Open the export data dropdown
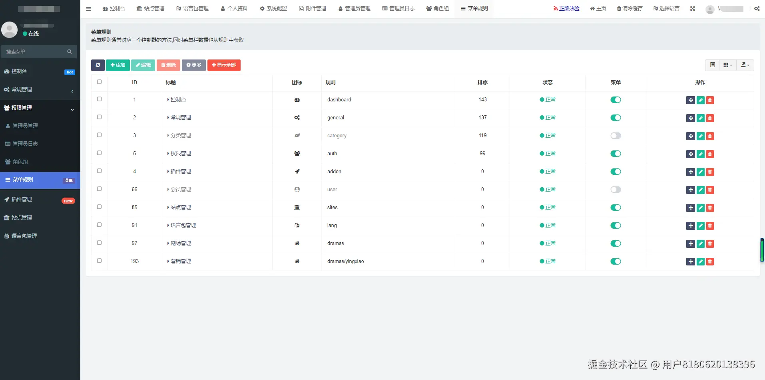The width and height of the screenshot is (765, 380). 745,65
